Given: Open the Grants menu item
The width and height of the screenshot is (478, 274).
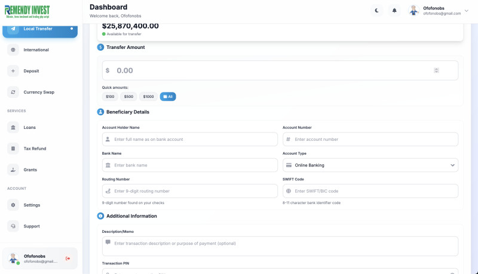Looking at the screenshot, I should 30,170.
